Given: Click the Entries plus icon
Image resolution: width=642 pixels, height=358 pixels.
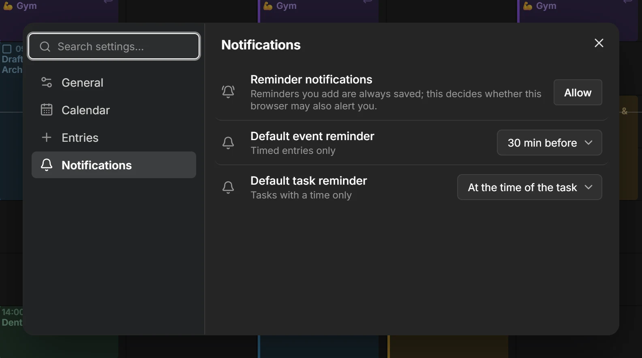Looking at the screenshot, I should (47, 137).
